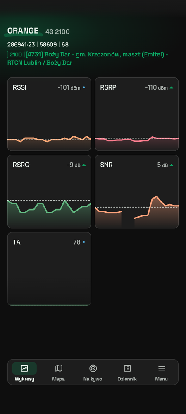Tap the Dziennik list icon
Screen dimensions: 186x414
tap(127, 368)
